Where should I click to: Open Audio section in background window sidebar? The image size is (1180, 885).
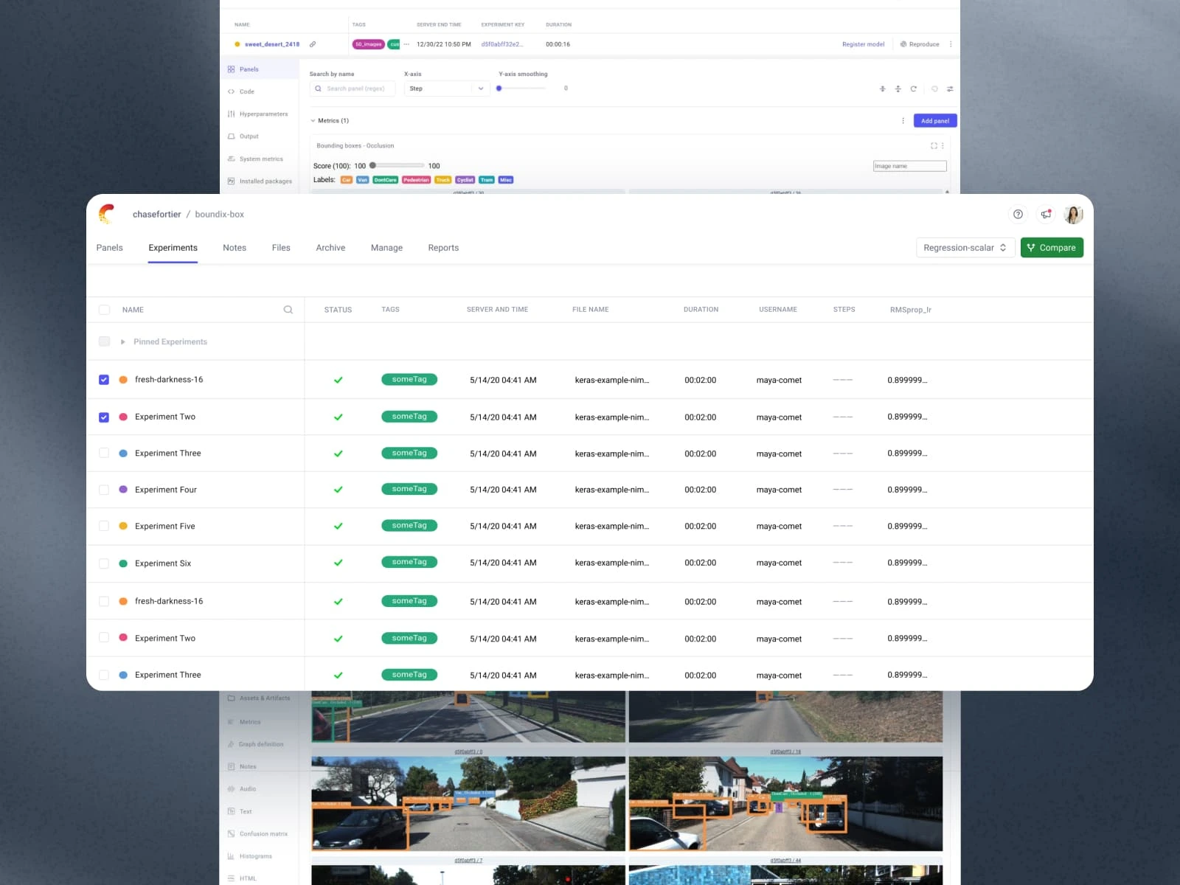coord(243,789)
